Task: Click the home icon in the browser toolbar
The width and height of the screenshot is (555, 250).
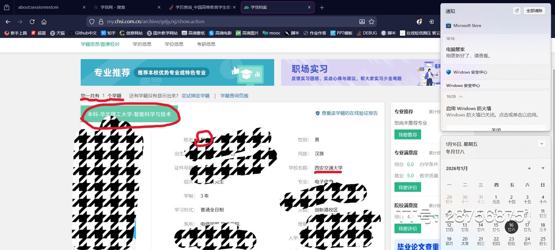Action: [x=44, y=22]
